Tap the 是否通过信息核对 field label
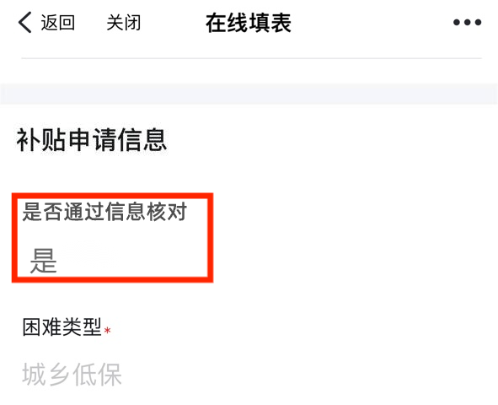The width and height of the screenshot is (498, 405). coord(104,212)
